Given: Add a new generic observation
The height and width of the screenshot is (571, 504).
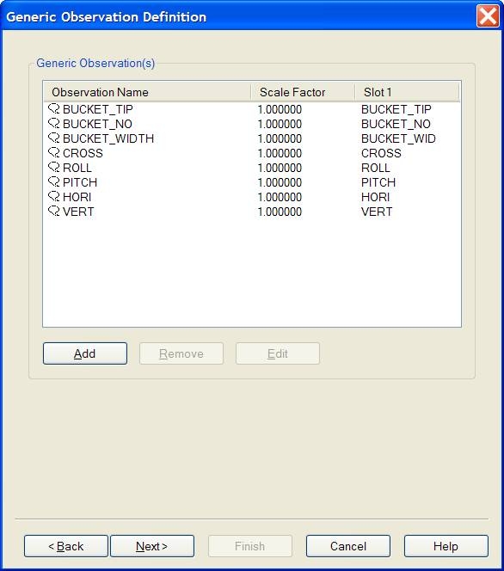Looking at the screenshot, I should click(85, 353).
